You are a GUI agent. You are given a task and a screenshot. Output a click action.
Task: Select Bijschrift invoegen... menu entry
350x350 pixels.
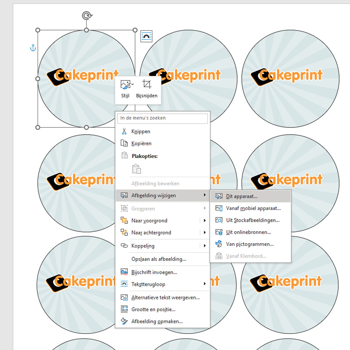[x=162, y=272]
